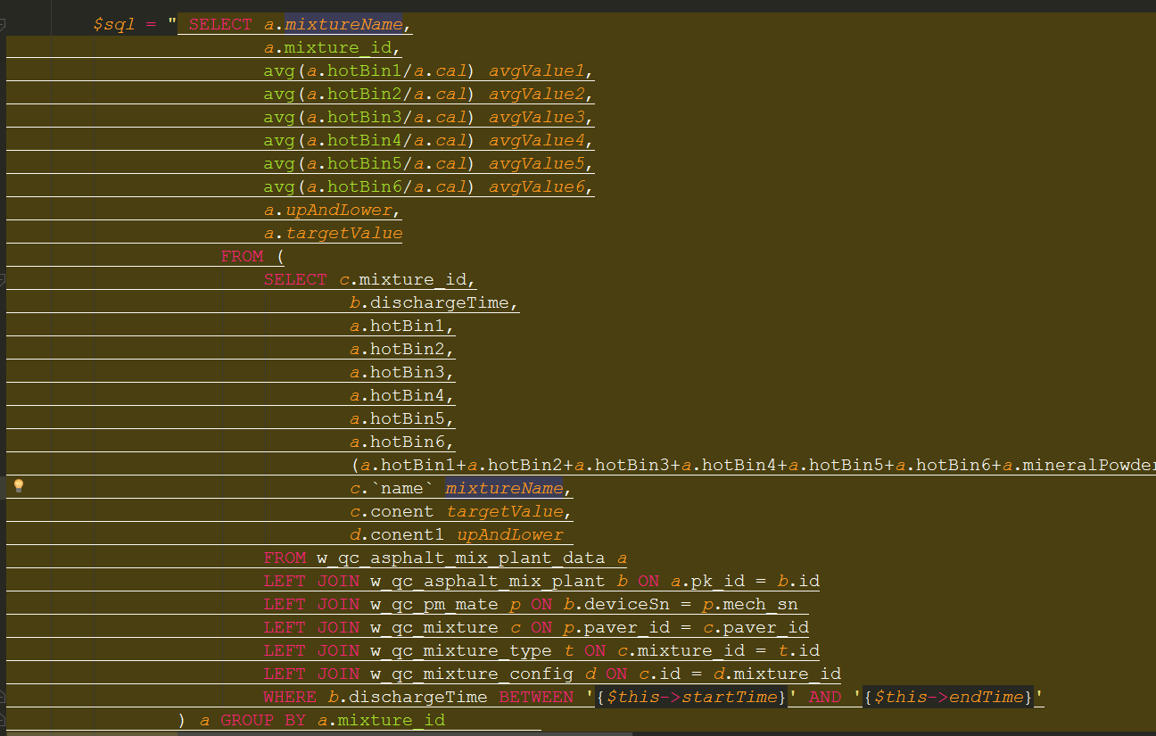Click the w_qc_mixture table identifier
The width and height of the screenshot is (1156, 736).
pos(437,627)
